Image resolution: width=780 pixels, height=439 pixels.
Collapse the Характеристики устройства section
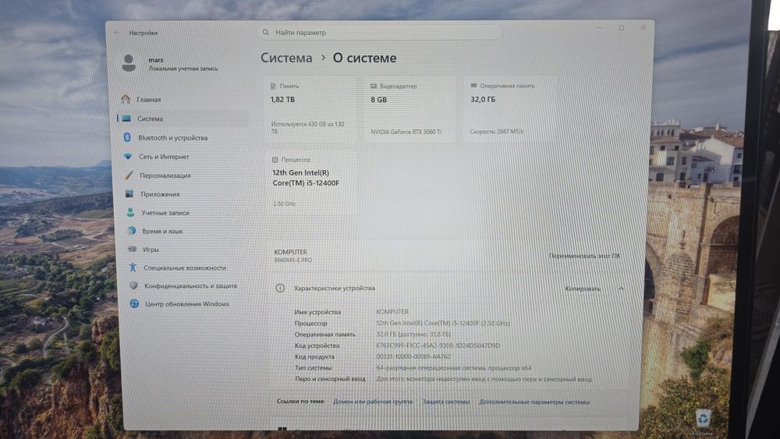tap(621, 289)
